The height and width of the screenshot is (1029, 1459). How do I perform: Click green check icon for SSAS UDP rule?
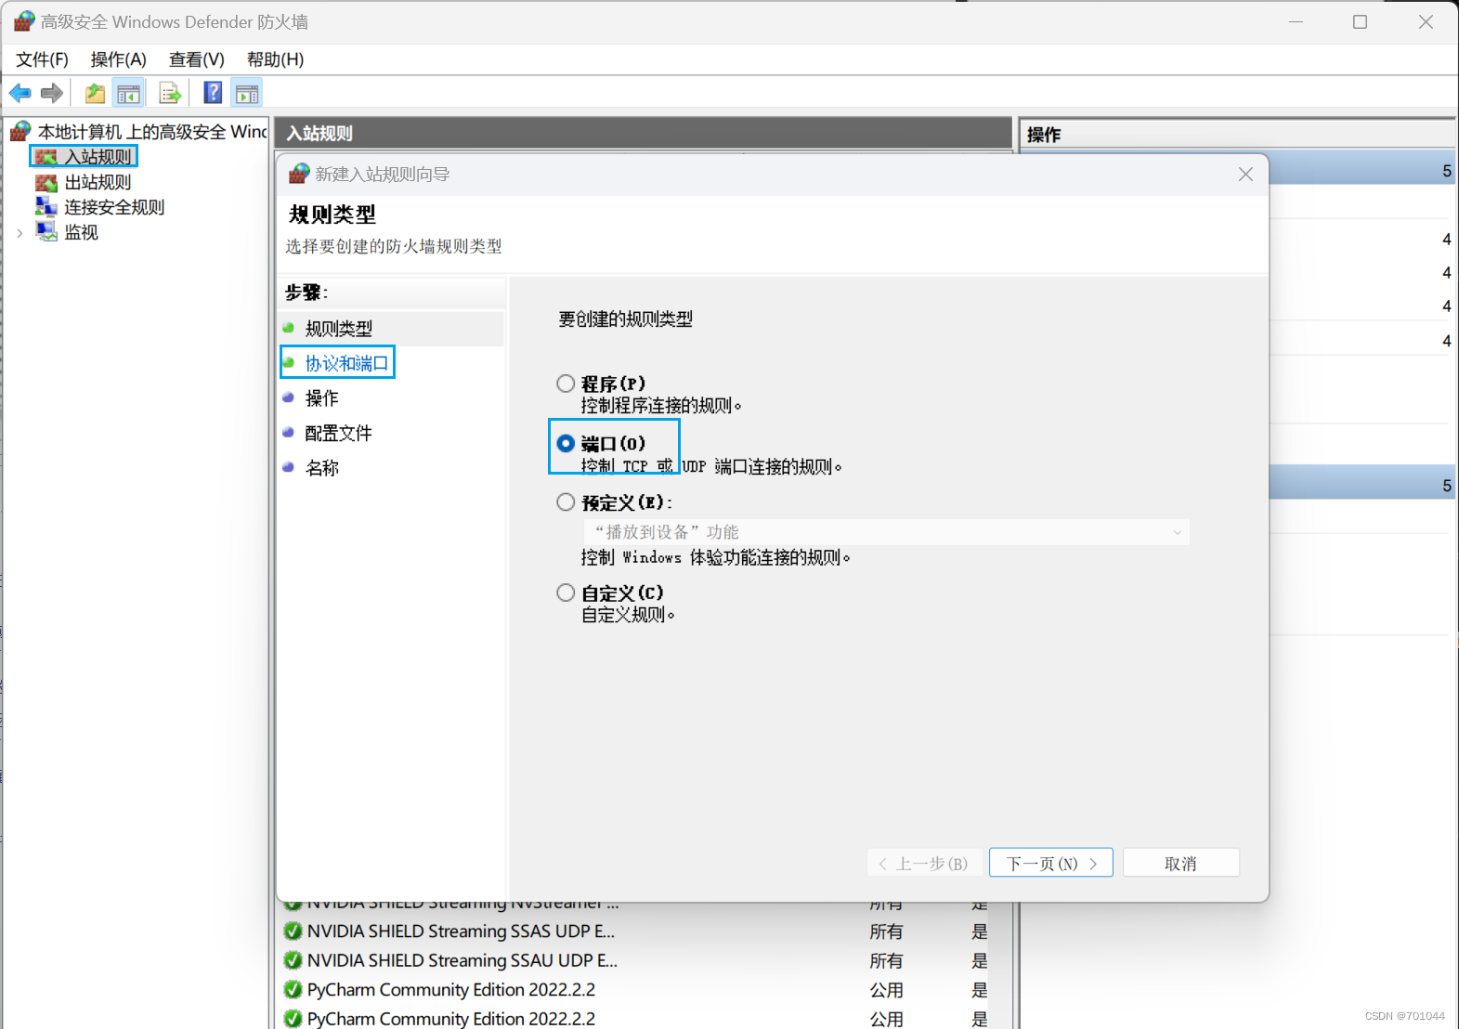pos(293,931)
